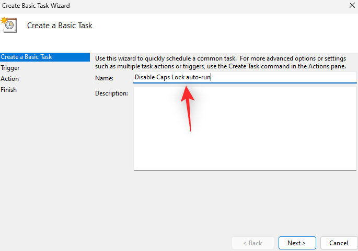The height and width of the screenshot is (251, 358).
Task: Click the task scheduler clock icon
Action: (x=9, y=25)
